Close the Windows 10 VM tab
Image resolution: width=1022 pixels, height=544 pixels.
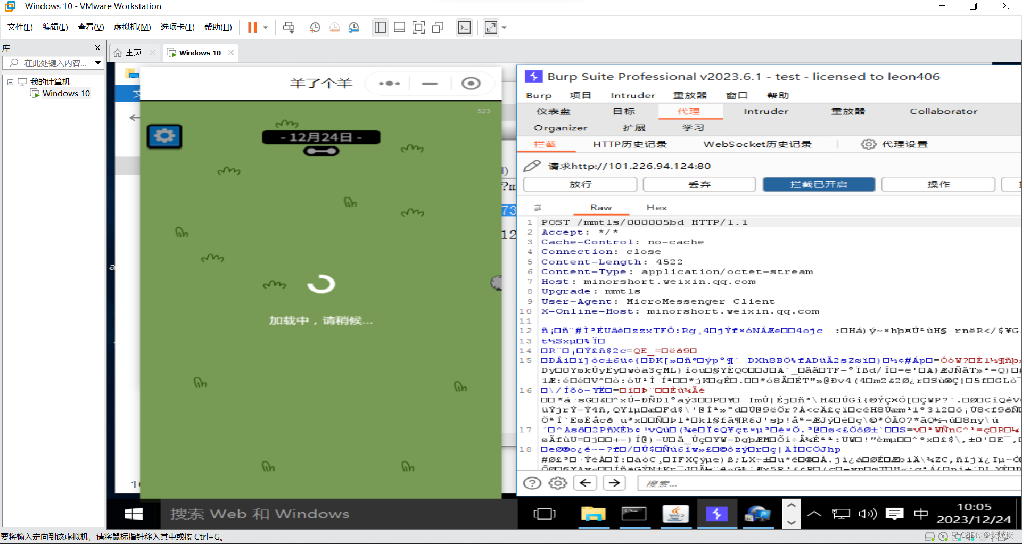click(x=230, y=53)
